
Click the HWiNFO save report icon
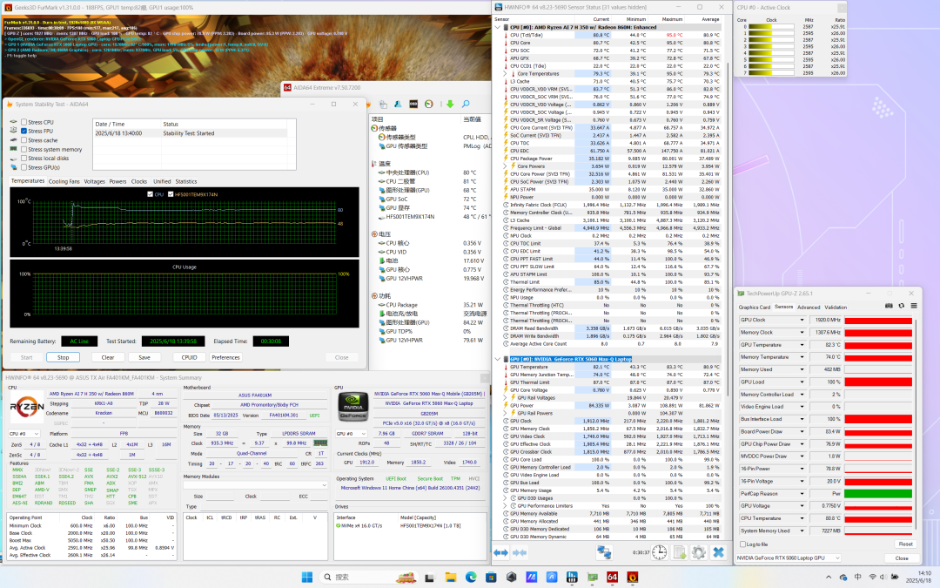(679, 552)
